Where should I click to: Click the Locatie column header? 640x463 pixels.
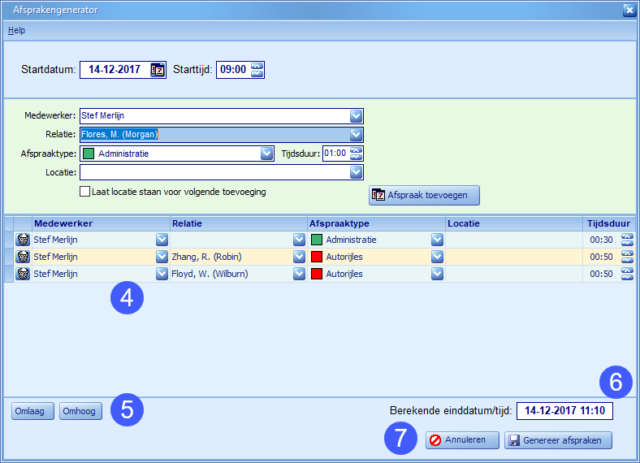click(514, 223)
